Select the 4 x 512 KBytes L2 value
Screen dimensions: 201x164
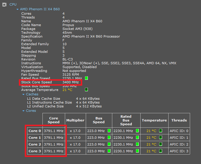(x=89, y=106)
